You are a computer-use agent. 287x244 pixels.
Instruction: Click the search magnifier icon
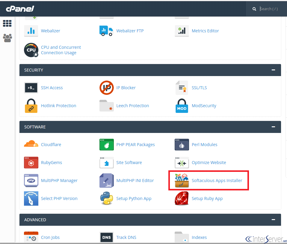pyautogui.click(x=254, y=9)
